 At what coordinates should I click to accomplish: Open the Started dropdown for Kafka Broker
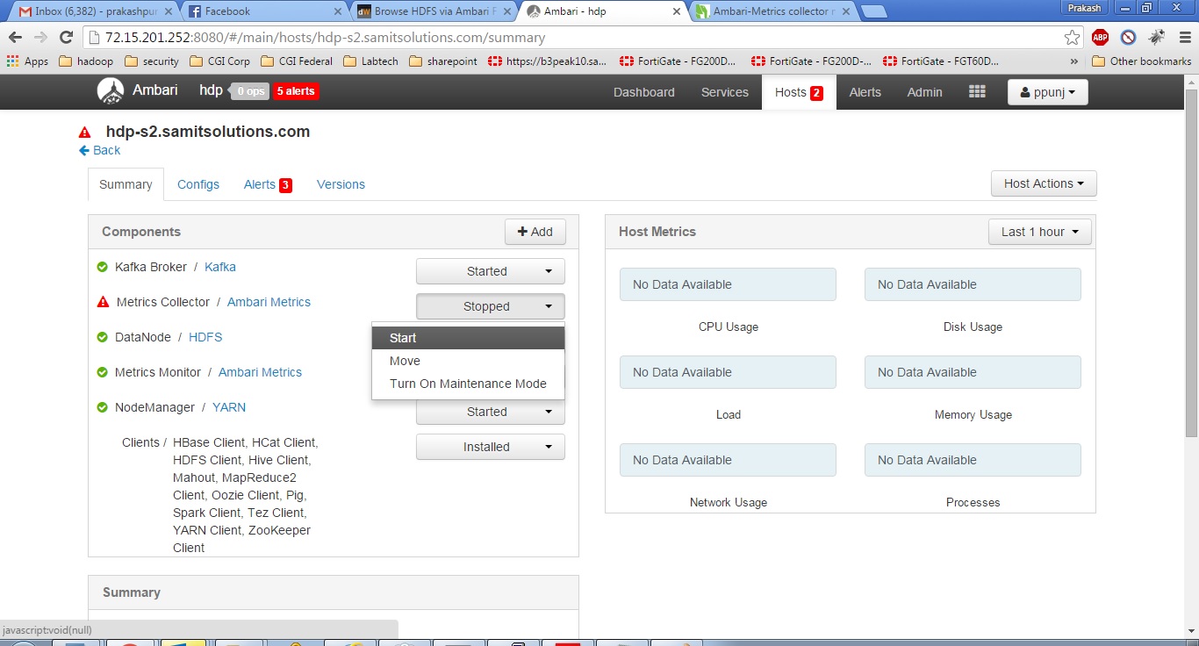[x=490, y=271]
